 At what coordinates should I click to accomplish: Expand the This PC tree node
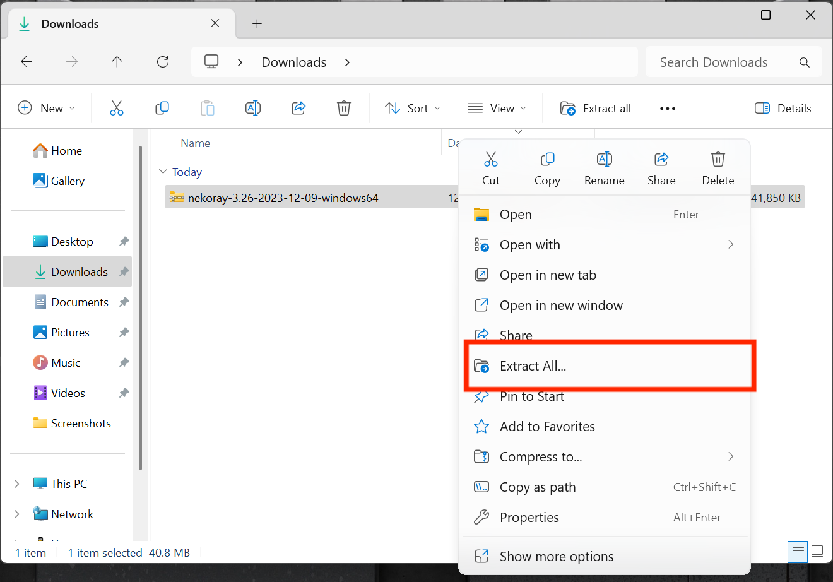tap(17, 484)
